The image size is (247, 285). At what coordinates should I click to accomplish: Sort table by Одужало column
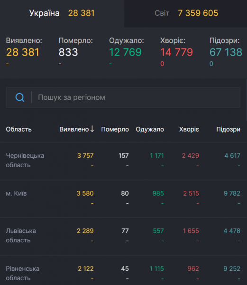tap(150, 129)
